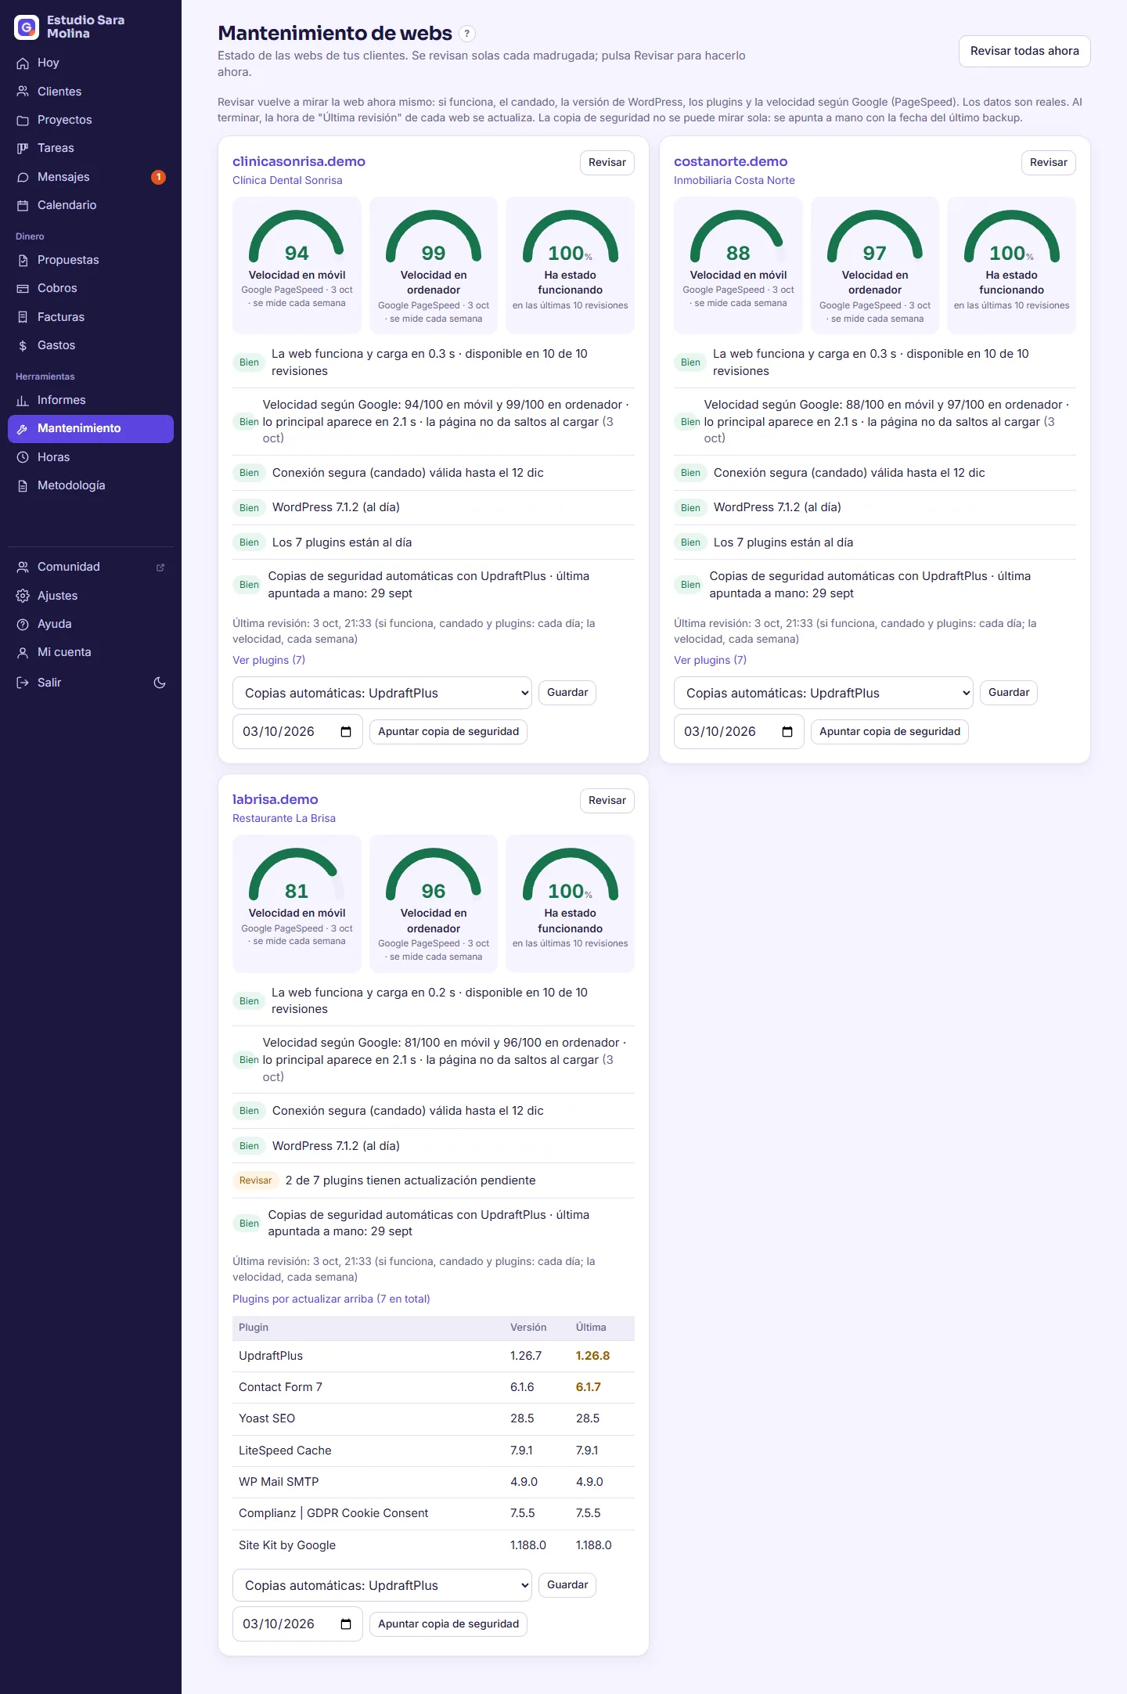Click Guardar on the clinicasonrisa.demo card
This screenshot has width=1127, height=1694.
(x=567, y=692)
